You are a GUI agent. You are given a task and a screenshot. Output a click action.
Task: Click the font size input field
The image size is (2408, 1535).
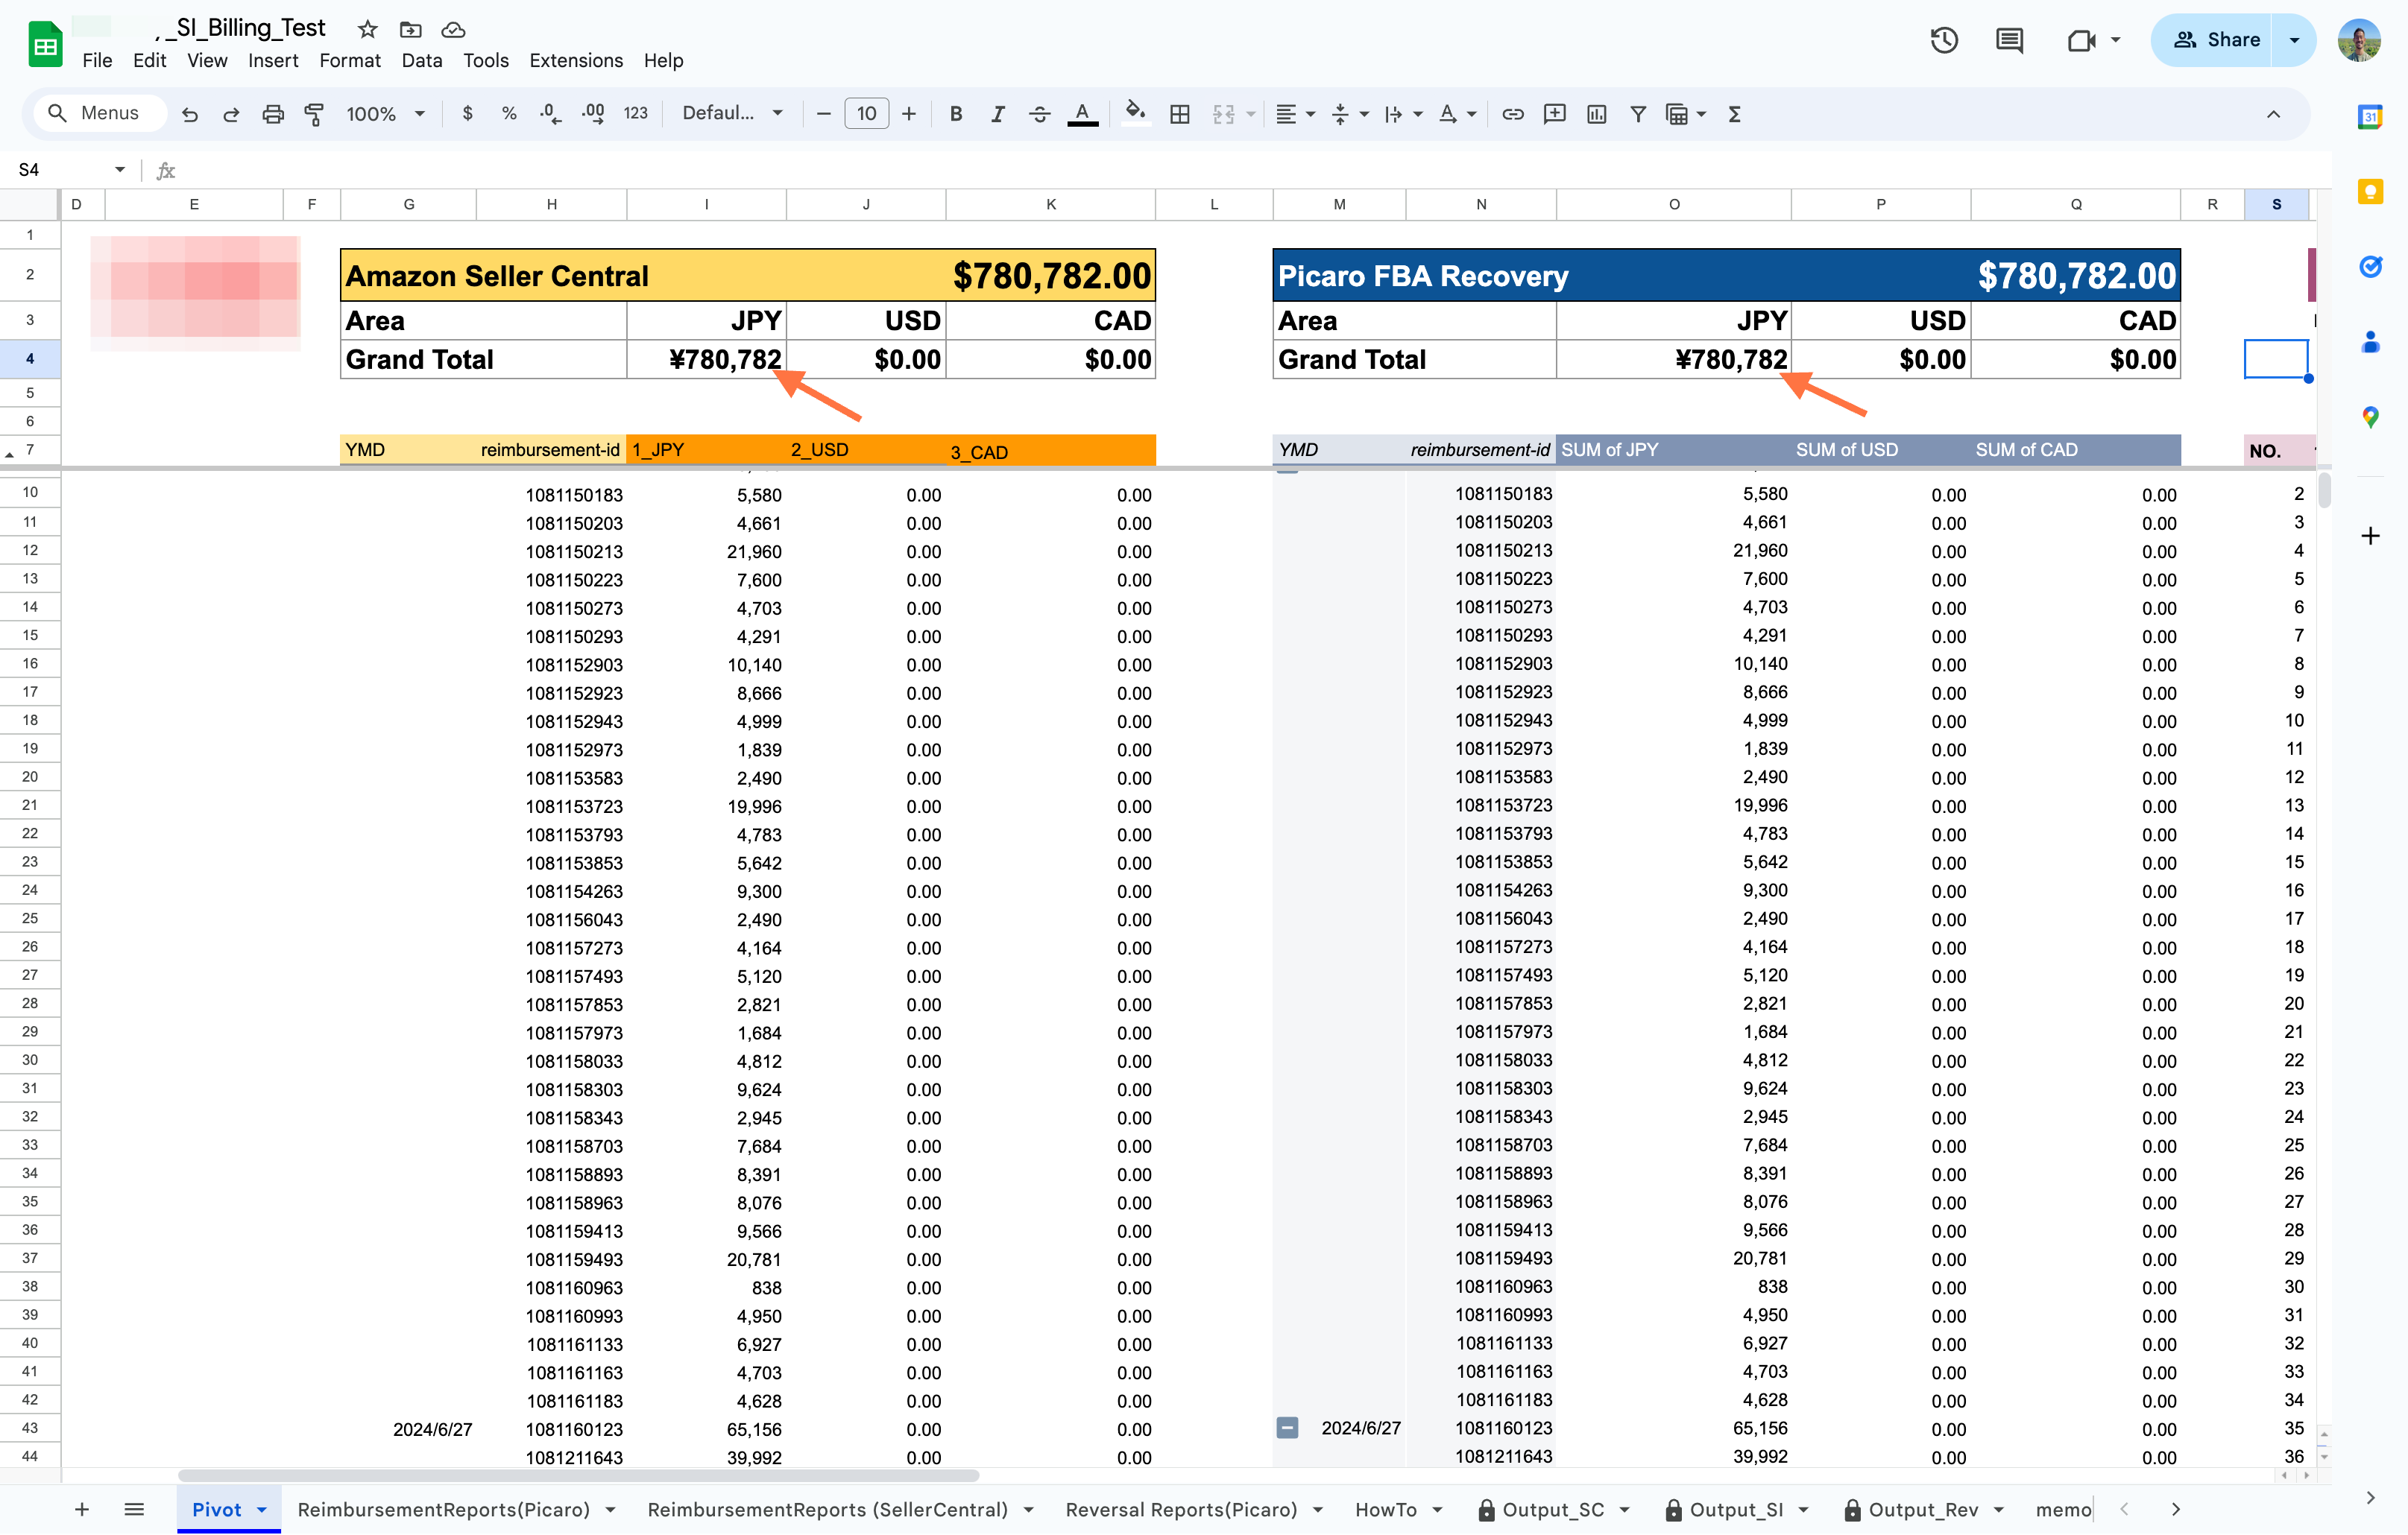pos(866,114)
